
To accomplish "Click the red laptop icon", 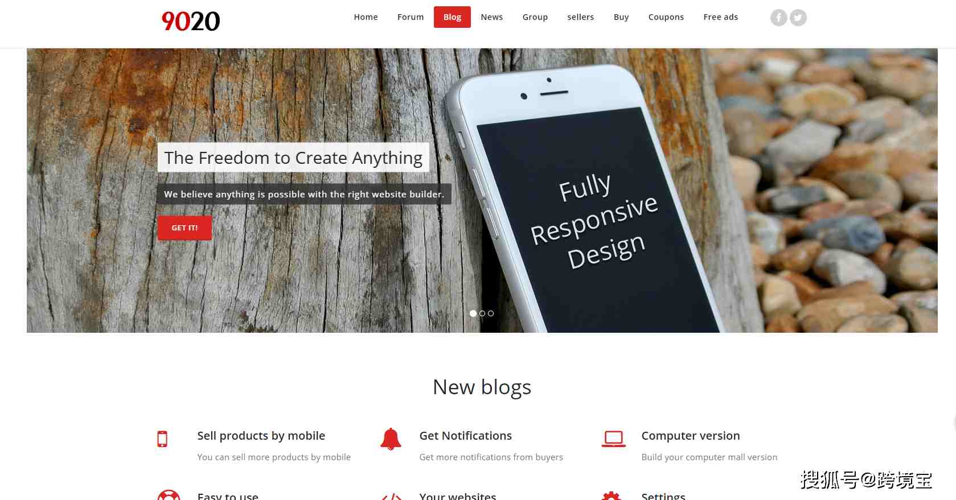I will 613,439.
